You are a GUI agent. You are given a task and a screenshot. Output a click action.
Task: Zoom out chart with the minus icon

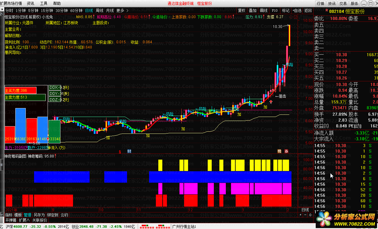[305, 215]
